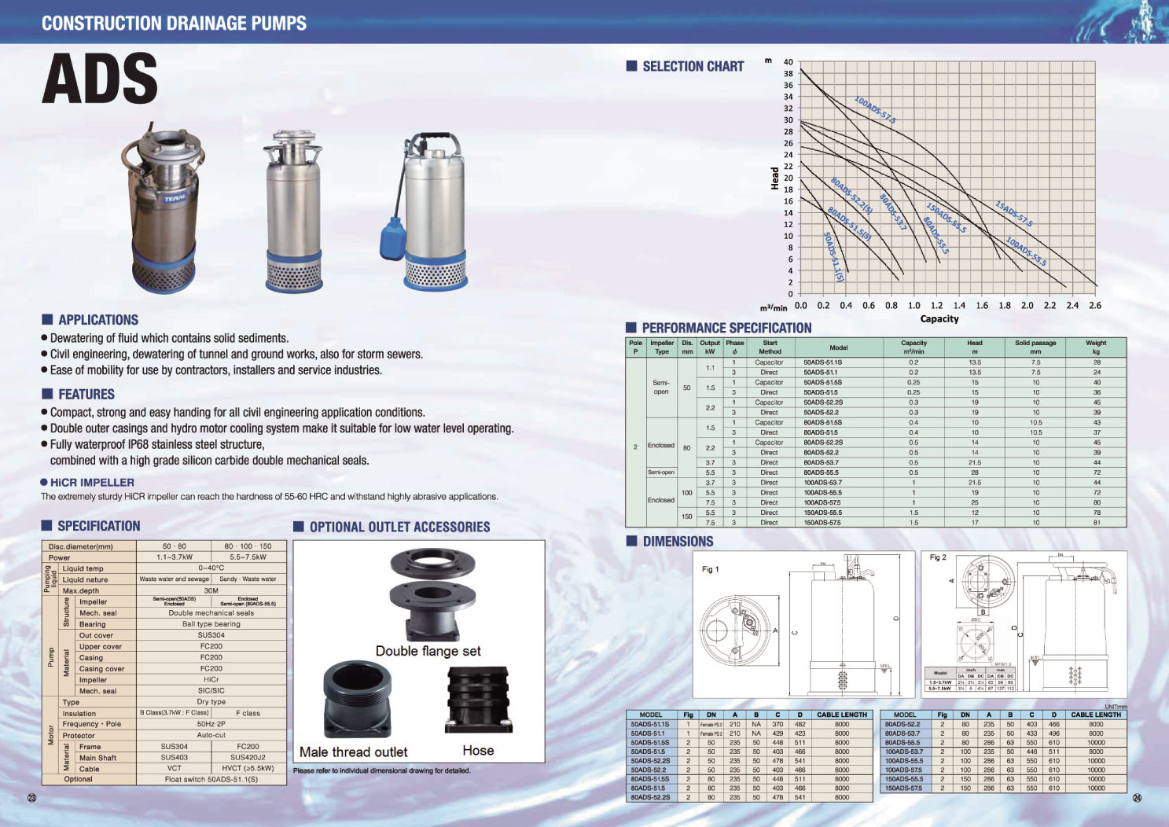Click the 'Head' axis label beside the chart
This screenshot has width=1169, height=827.
(x=774, y=178)
